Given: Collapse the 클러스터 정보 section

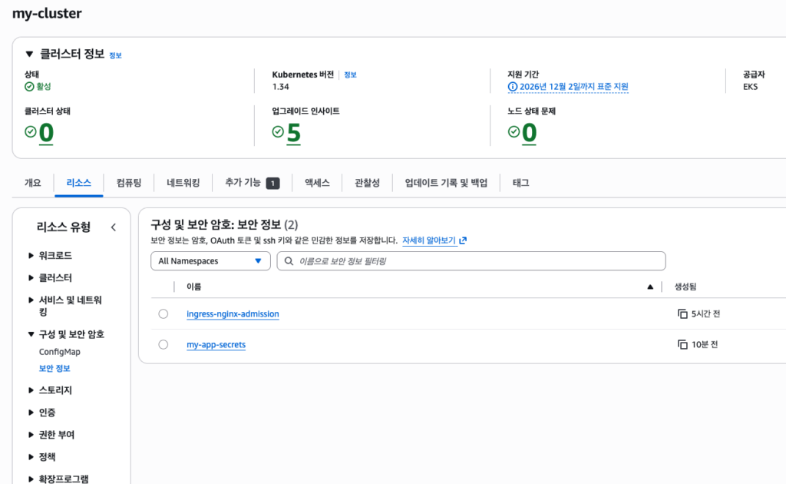Looking at the screenshot, I should pos(29,55).
